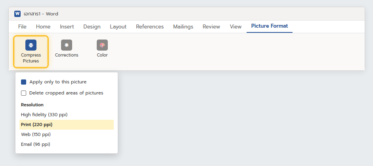Open the Corrections tool icon
The height and width of the screenshot is (166, 373).
67,45
